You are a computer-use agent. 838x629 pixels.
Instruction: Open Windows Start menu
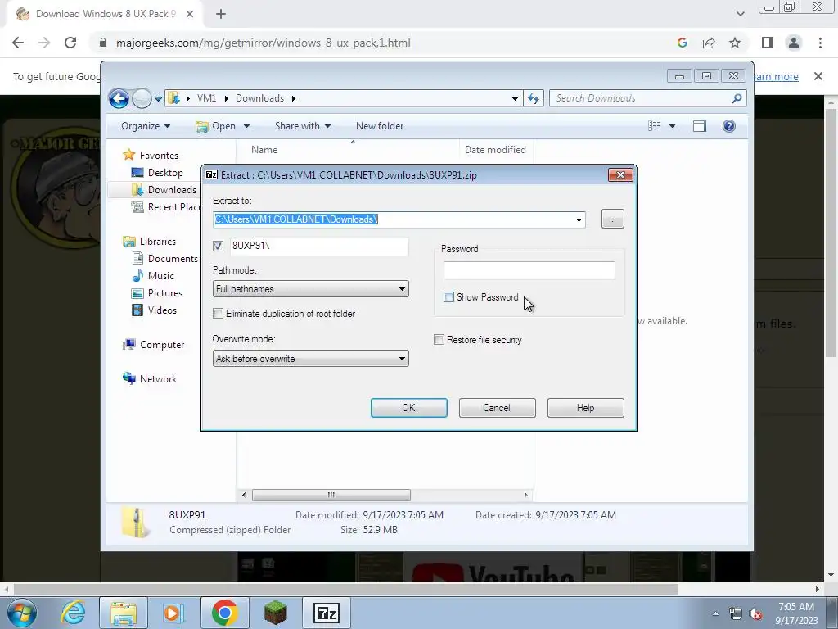click(x=22, y=613)
